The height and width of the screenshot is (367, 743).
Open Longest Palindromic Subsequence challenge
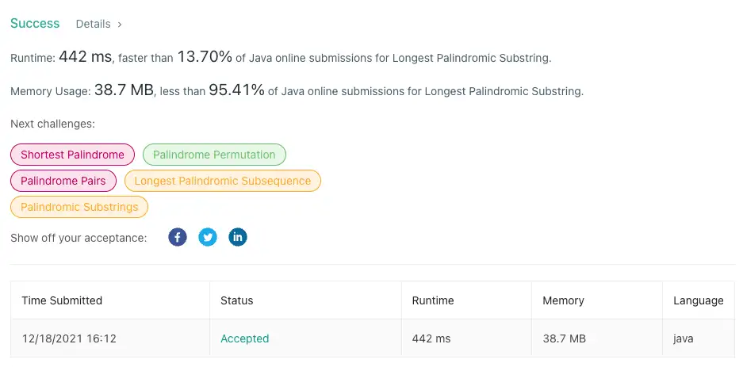223,181
